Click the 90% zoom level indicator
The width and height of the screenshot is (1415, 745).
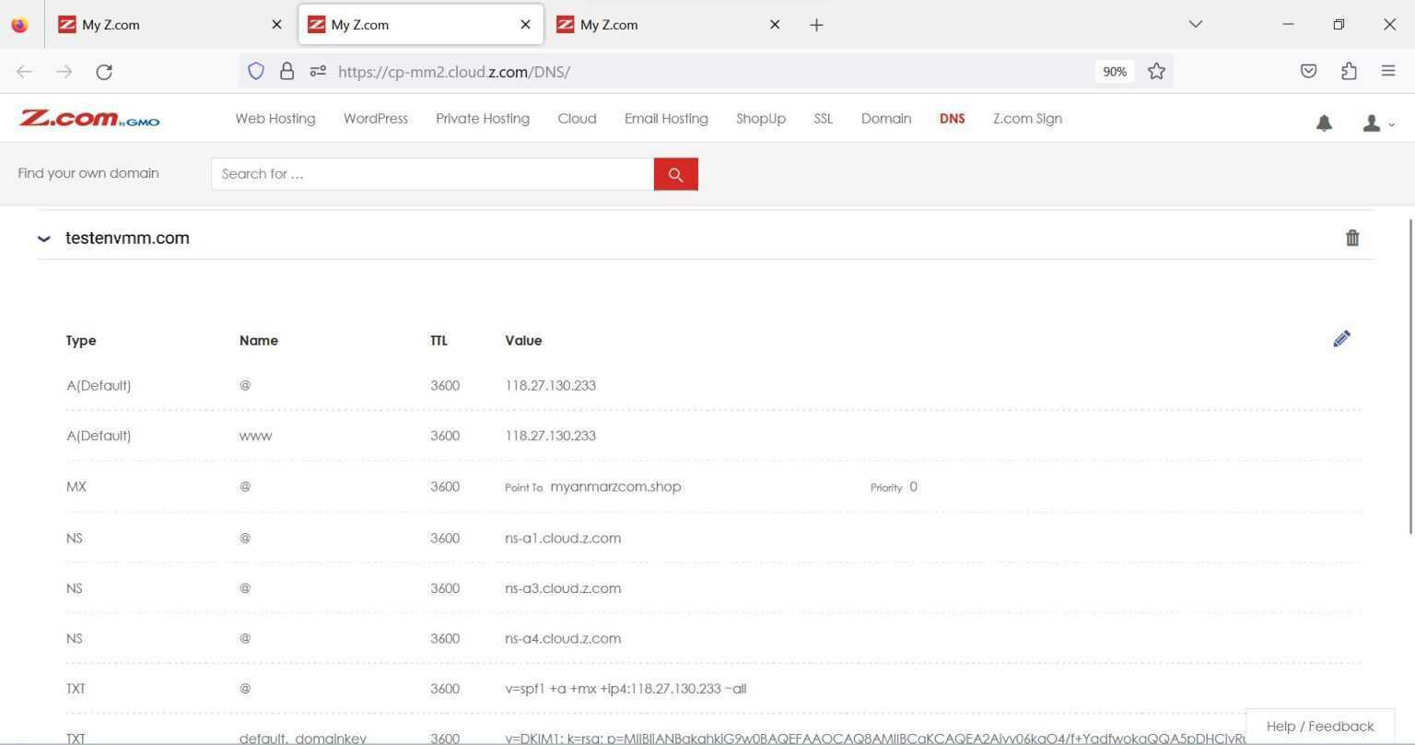[1115, 72]
